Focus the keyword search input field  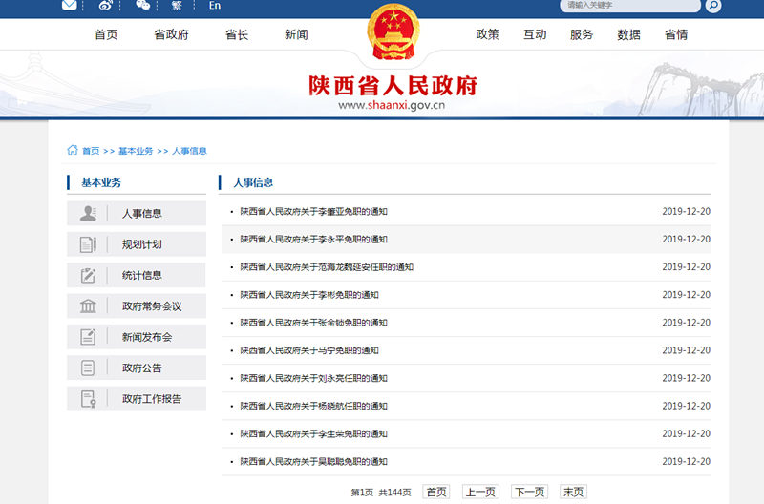coord(629,6)
